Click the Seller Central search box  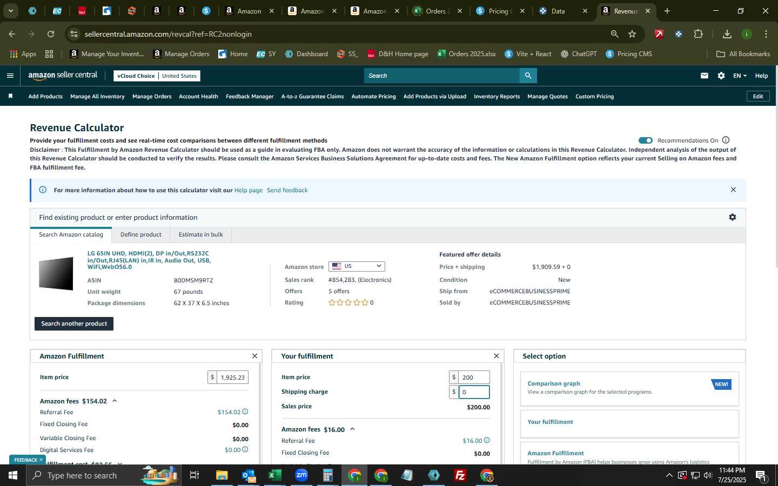click(x=442, y=76)
